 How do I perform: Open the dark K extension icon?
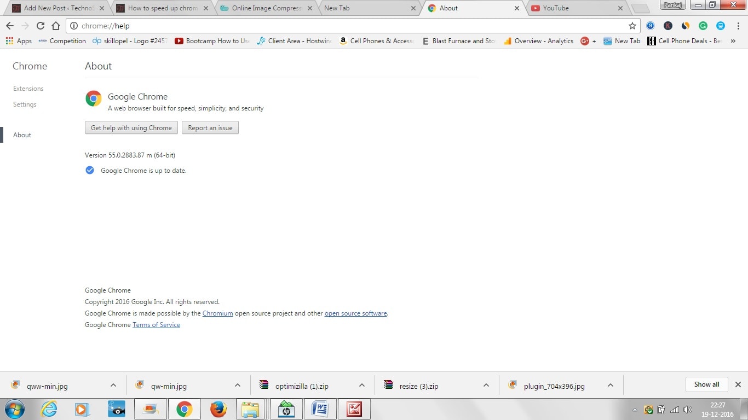tap(668, 26)
